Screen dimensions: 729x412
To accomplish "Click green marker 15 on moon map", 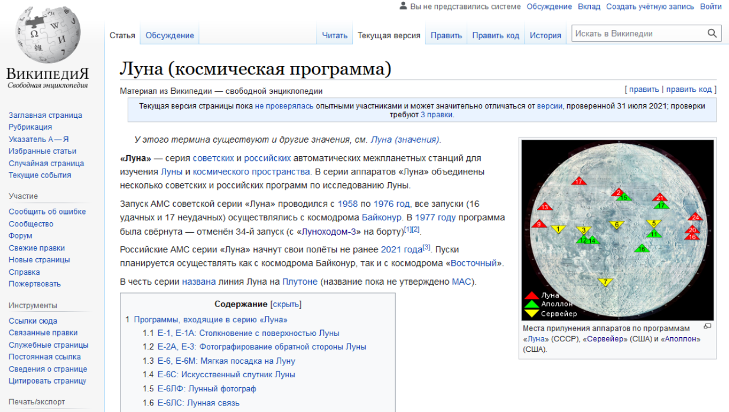I will coord(623,197).
